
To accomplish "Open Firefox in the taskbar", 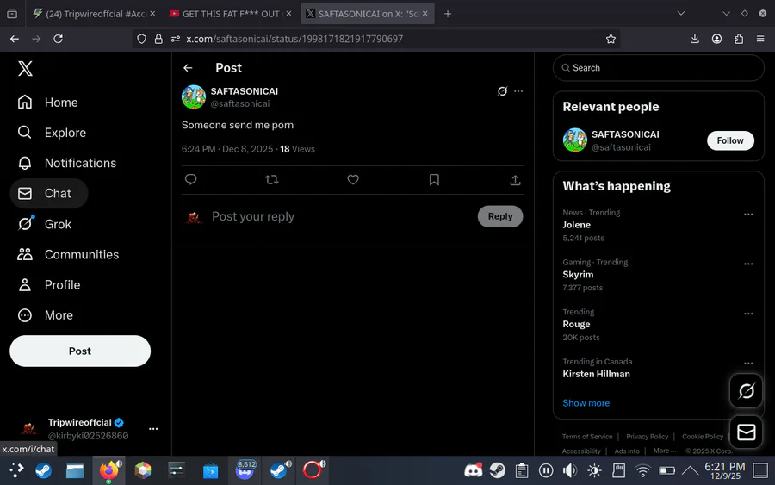I will [x=109, y=470].
